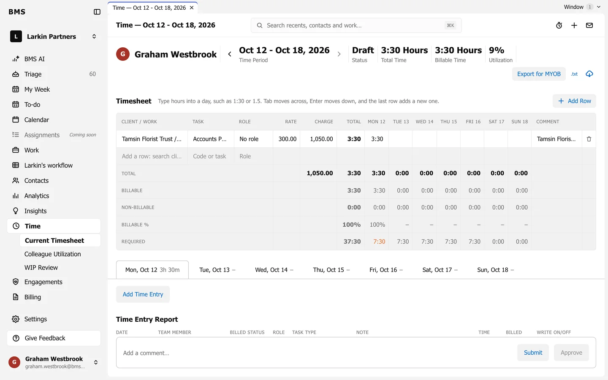Open Engagements section
Screen dimensions: 608x380
pos(54,282)
